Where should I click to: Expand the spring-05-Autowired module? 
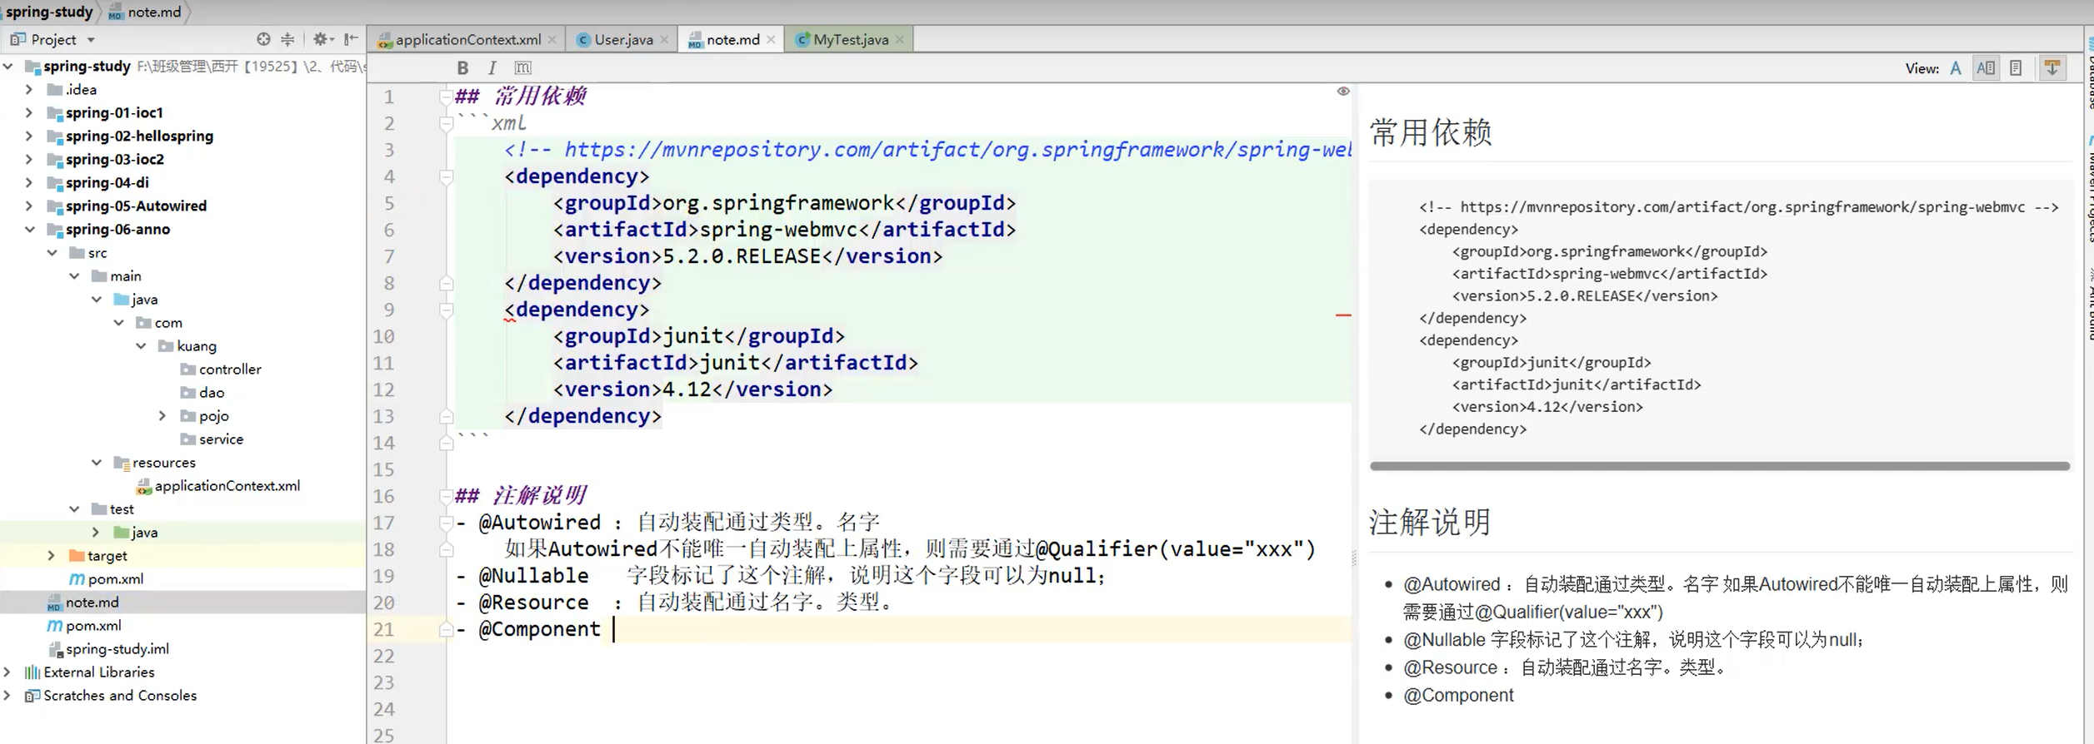[29, 206]
